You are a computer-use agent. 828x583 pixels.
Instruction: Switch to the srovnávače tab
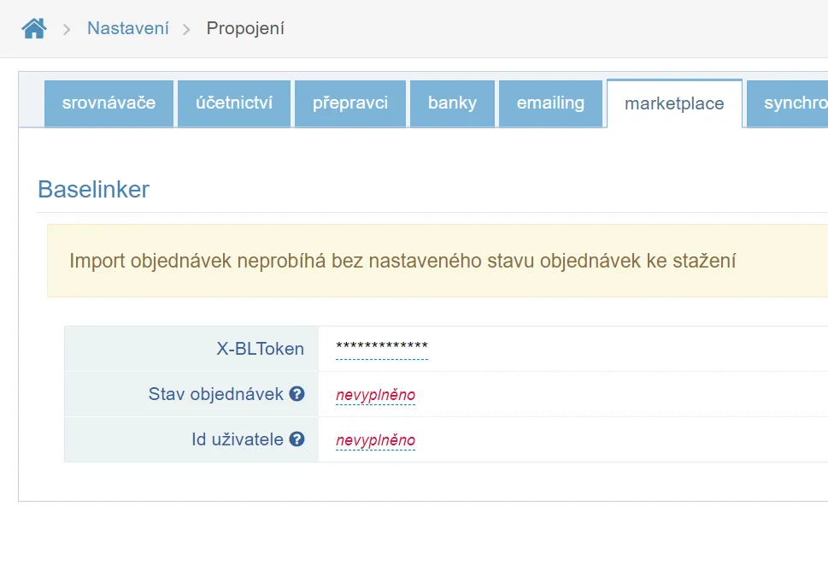click(x=109, y=103)
